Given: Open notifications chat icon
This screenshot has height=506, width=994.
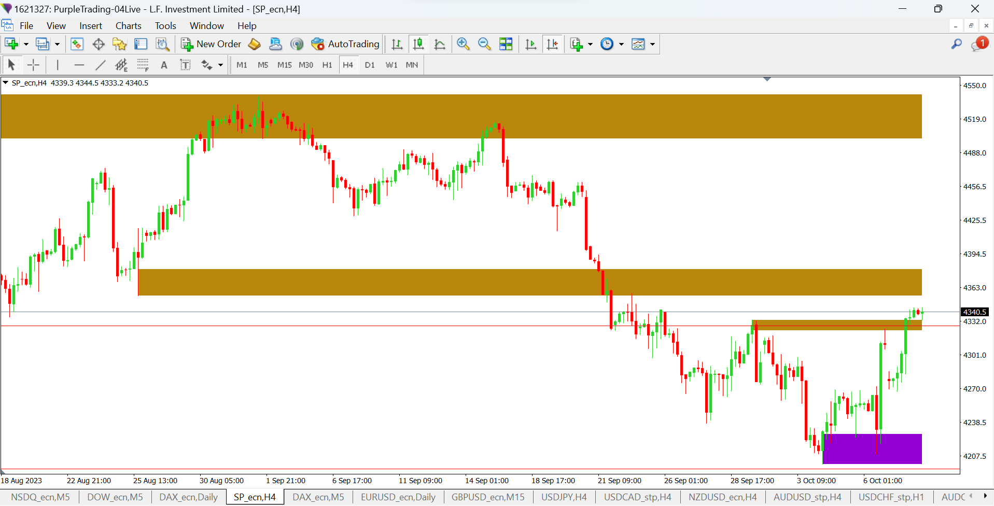Looking at the screenshot, I should click(978, 45).
